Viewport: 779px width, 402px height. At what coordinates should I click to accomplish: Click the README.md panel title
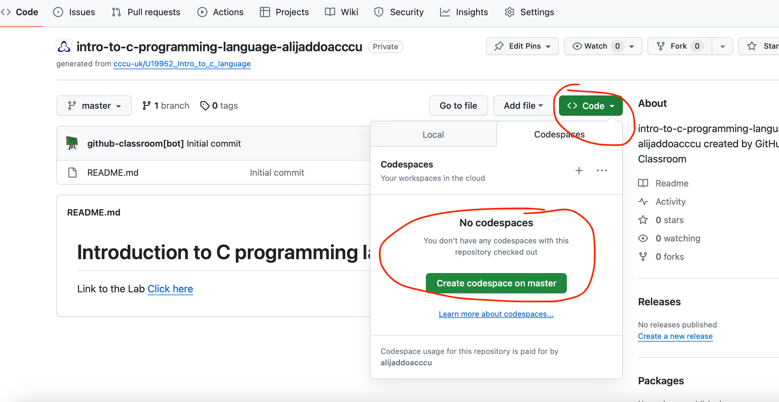click(94, 212)
